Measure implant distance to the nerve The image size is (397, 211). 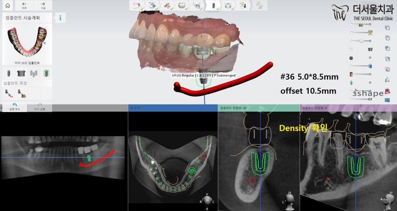coord(9,93)
